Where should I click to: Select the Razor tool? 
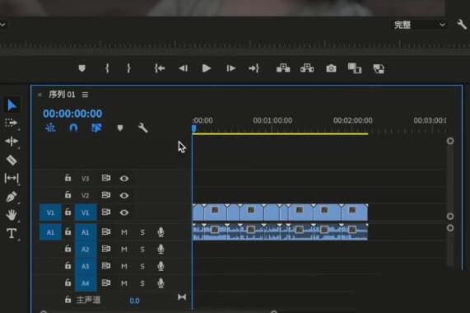coord(12,160)
